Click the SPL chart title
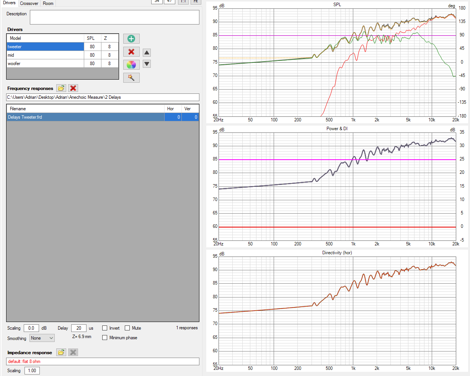The image size is (470, 376). click(x=337, y=5)
